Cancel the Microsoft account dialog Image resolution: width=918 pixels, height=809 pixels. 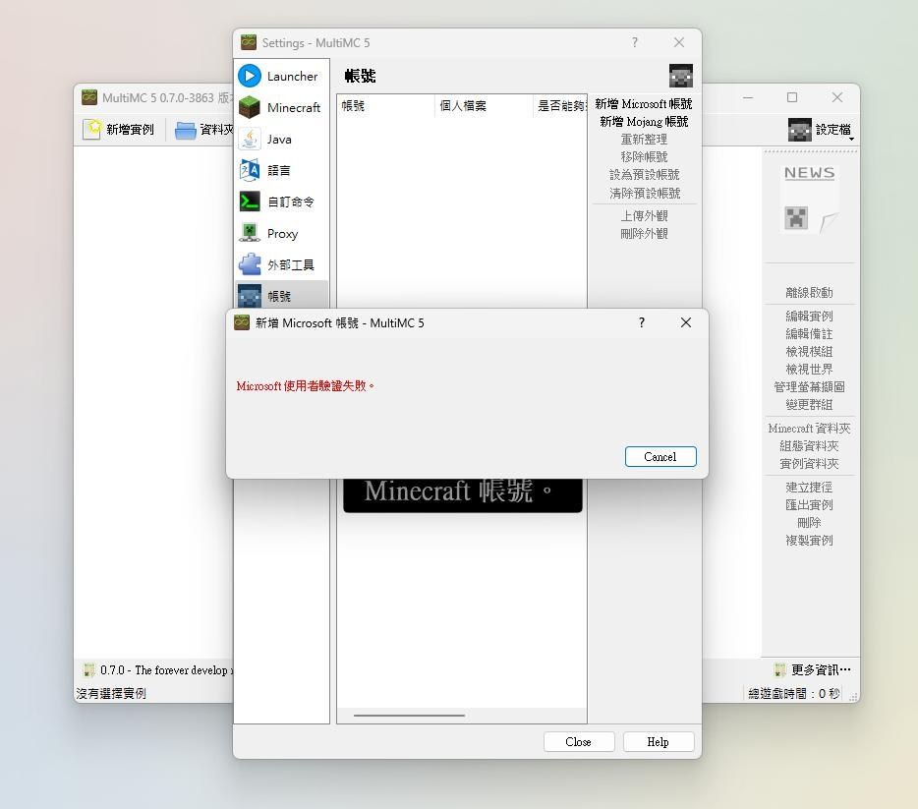pos(660,457)
